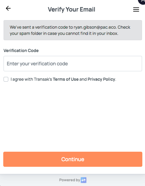Open the Privacy Policy link

pyautogui.click(x=101, y=79)
